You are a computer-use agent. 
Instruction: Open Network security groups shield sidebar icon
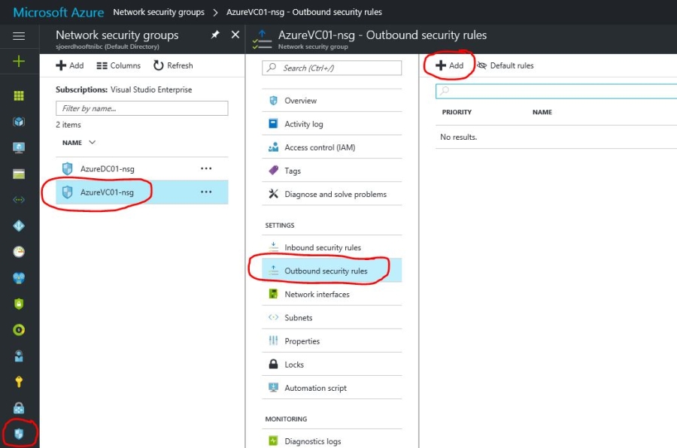(x=19, y=434)
